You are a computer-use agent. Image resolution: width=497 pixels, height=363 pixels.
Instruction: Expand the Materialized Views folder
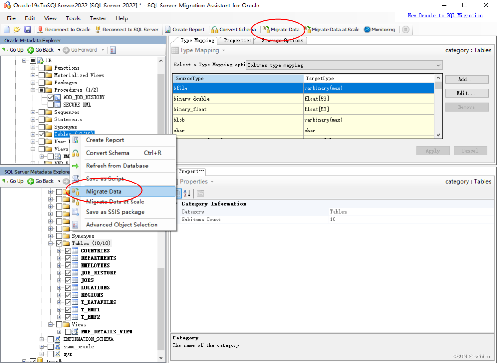click(x=33, y=75)
